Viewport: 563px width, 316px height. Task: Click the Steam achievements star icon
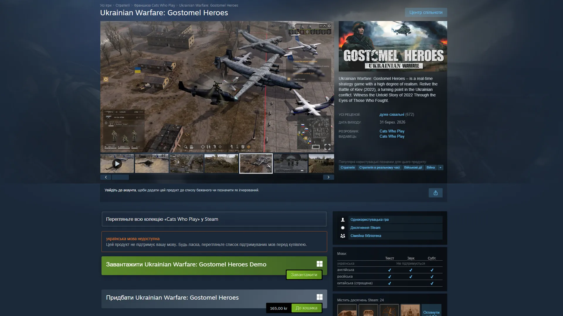point(342,228)
